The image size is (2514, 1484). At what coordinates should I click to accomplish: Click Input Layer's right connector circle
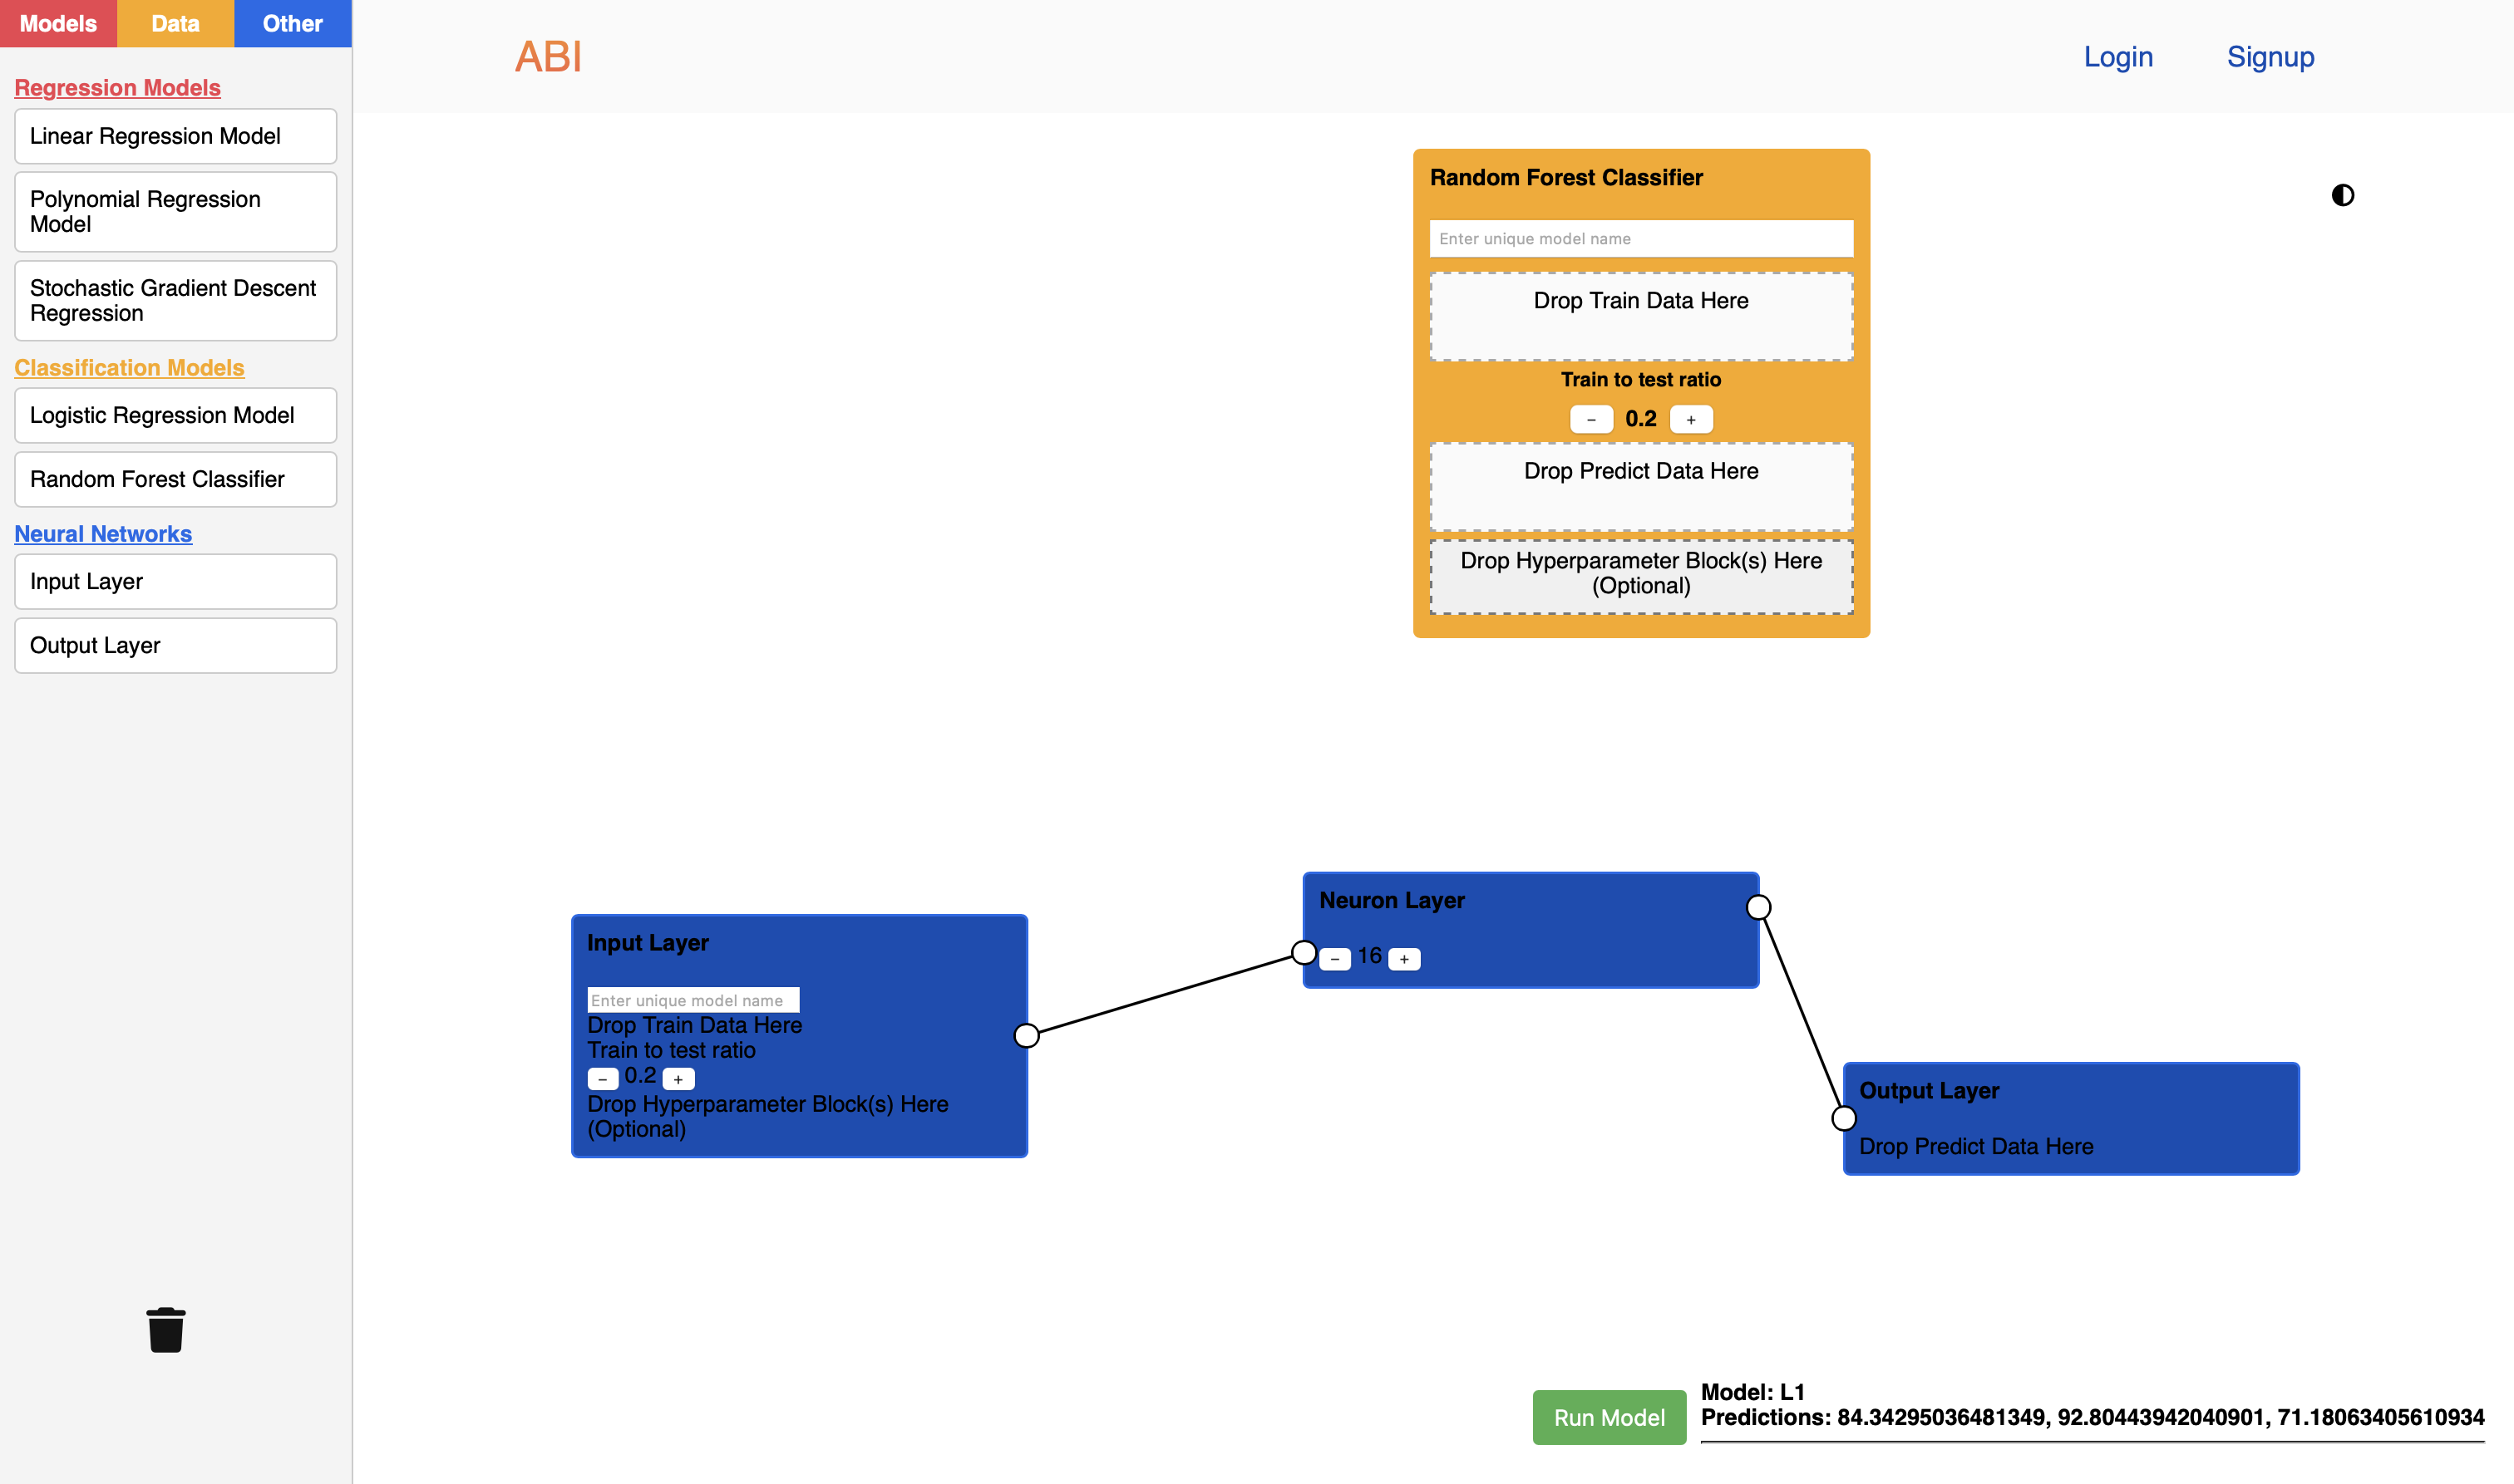click(x=1027, y=1035)
